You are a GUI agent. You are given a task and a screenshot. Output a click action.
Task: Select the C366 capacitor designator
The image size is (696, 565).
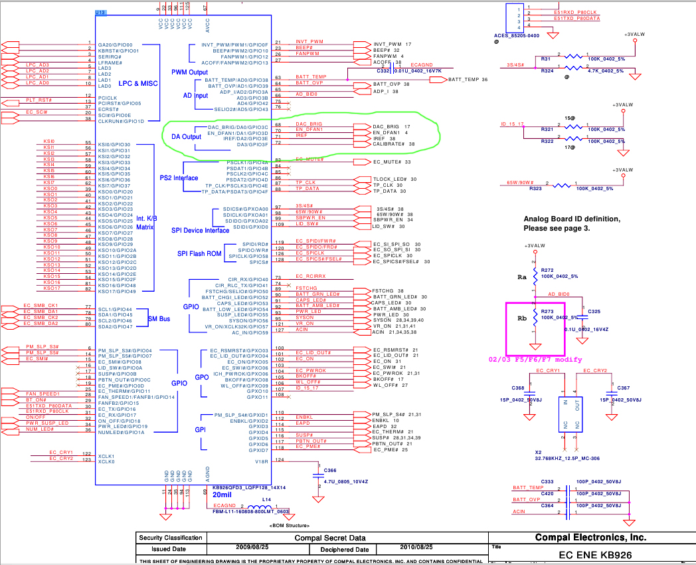[330, 470]
